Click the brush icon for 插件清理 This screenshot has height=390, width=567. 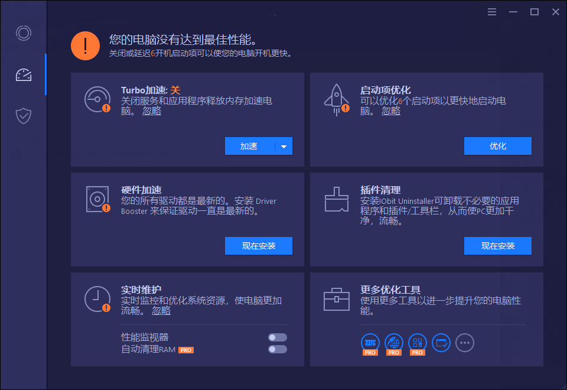(x=336, y=199)
